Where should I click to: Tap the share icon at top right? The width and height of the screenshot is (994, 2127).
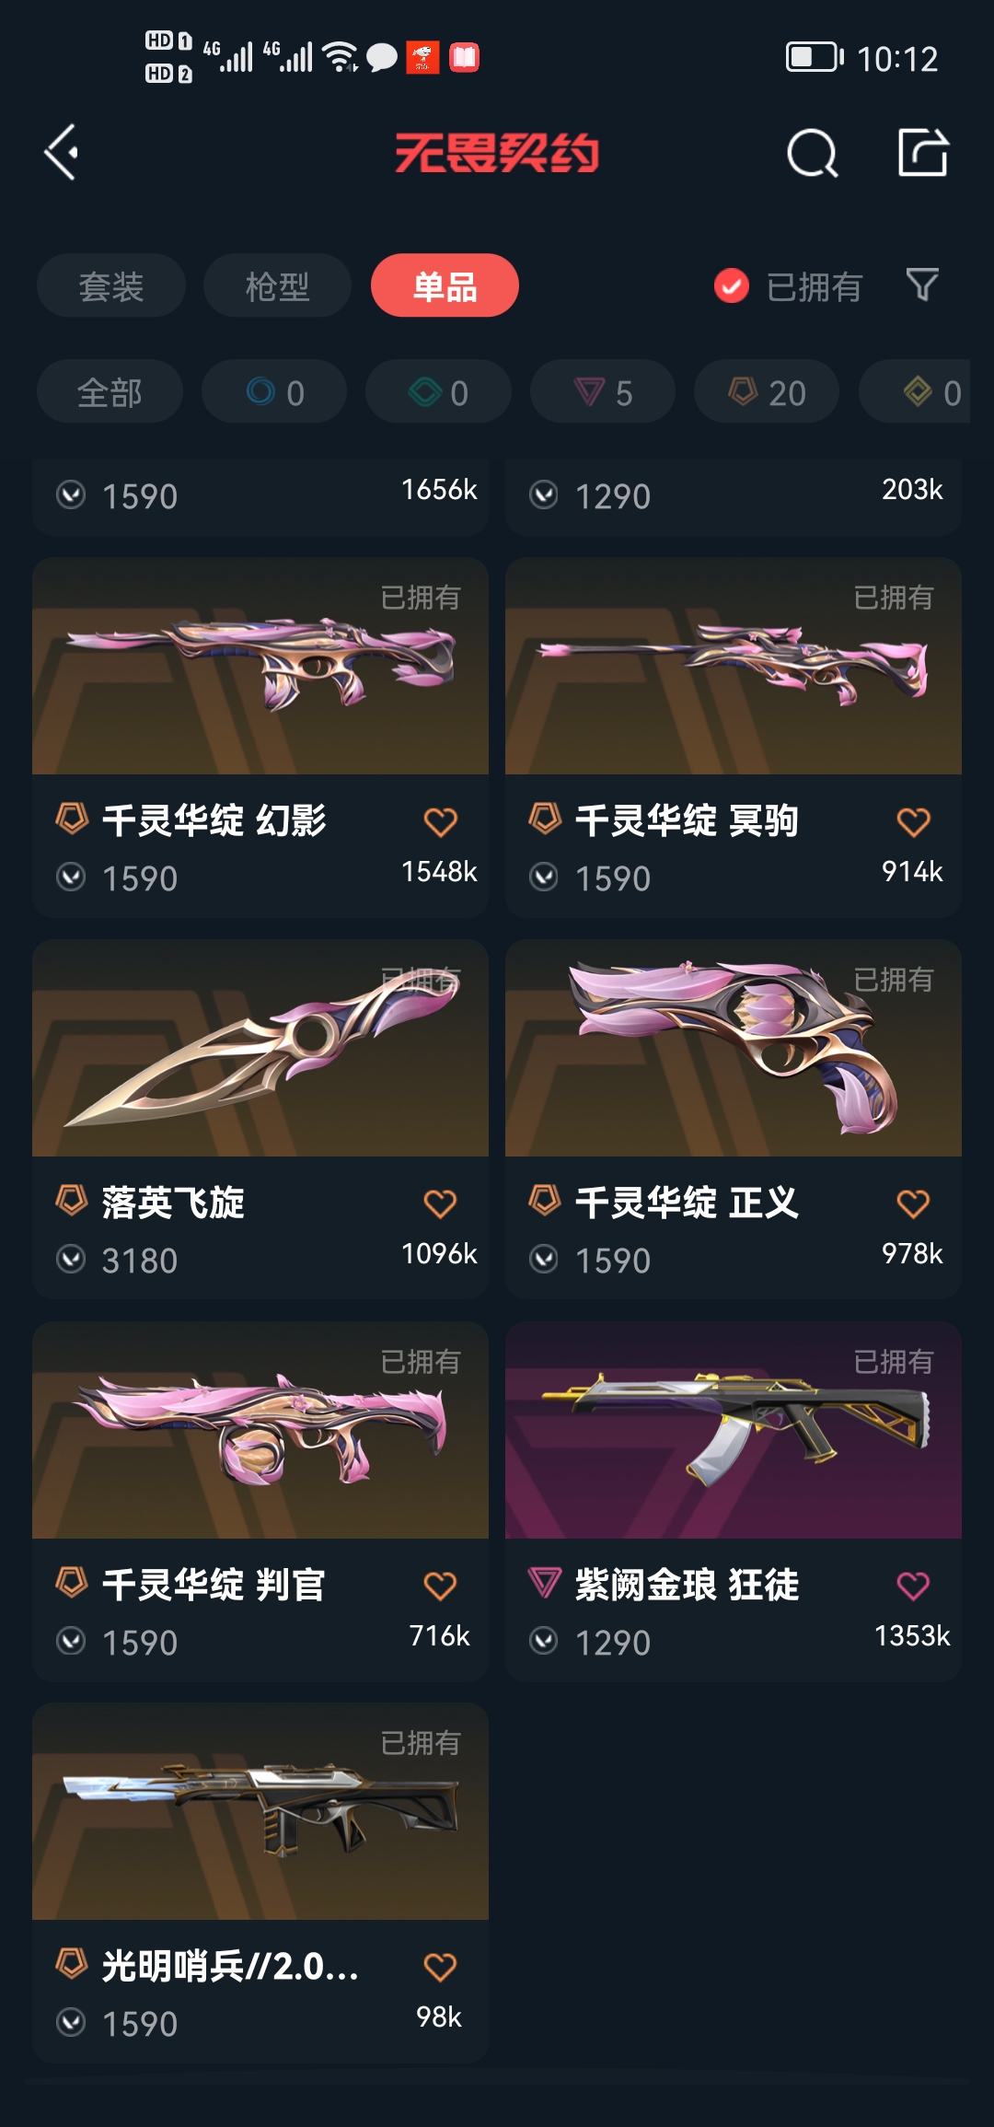click(x=923, y=152)
